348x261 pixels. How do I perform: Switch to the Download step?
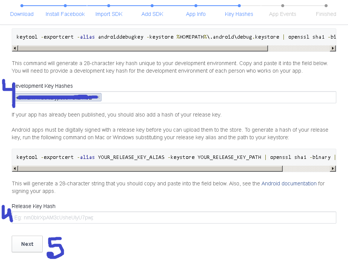click(22, 14)
